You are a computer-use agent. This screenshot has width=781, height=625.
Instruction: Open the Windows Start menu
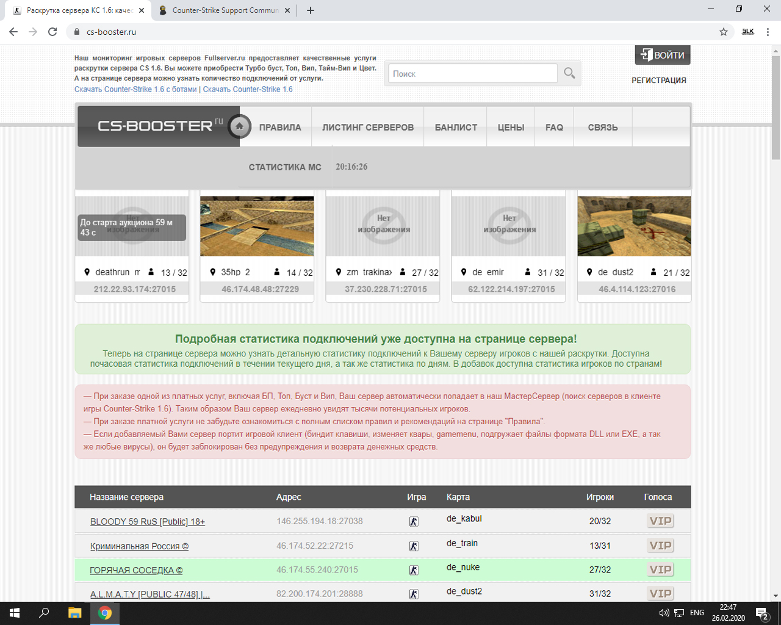[x=15, y=613]
